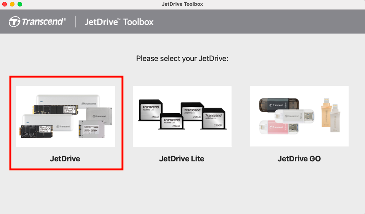Click the 'Please select your JetDrive:' prompt

click(182, 58)
